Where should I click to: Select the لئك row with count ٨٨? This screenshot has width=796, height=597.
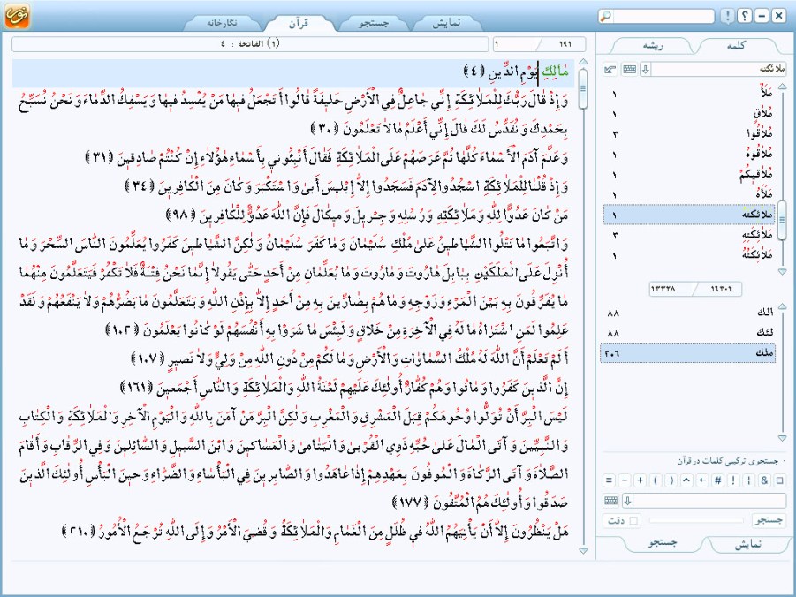(x=688, y=333)
